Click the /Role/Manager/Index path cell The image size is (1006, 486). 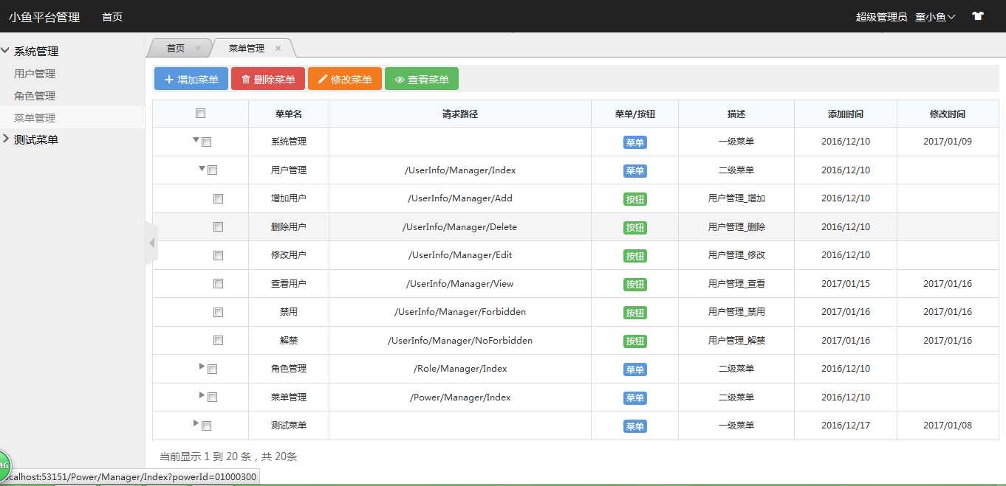click(460, 369)
